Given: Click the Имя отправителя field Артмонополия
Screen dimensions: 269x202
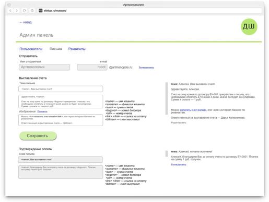Looking at the screenshot, I should [x=44, y=67].
